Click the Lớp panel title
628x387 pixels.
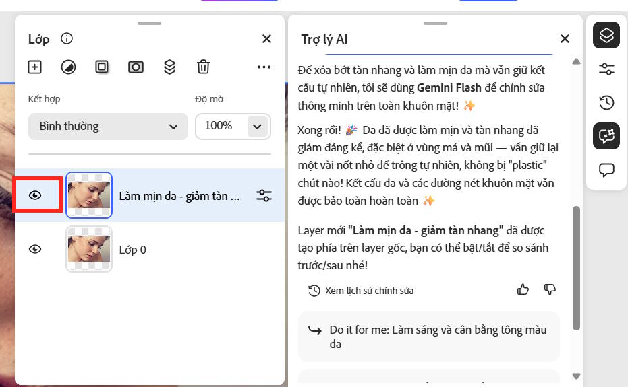[39, 39]
